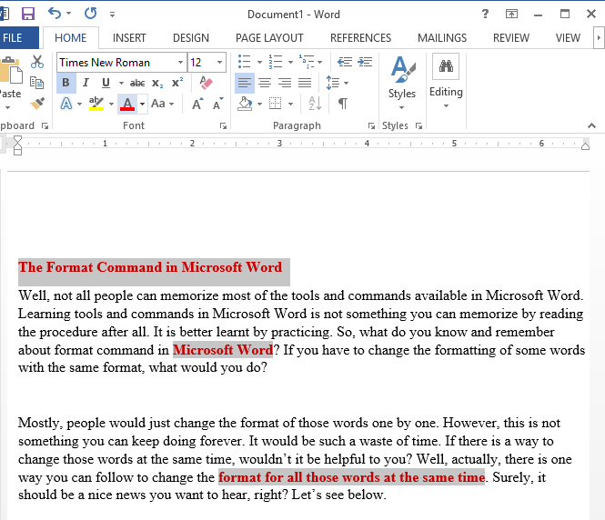Collapse the ribbon with the chevron
The height and width of the screenshot is (520, 605).
[x=591, y=125]
